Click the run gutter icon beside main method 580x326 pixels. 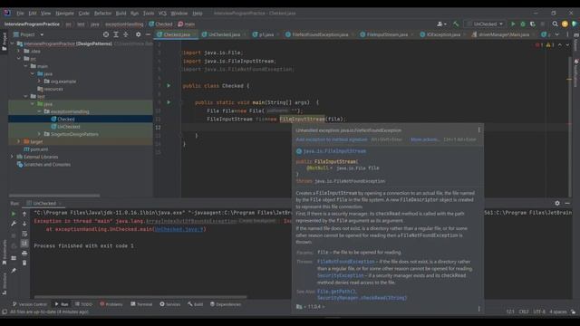pos(169,102)
